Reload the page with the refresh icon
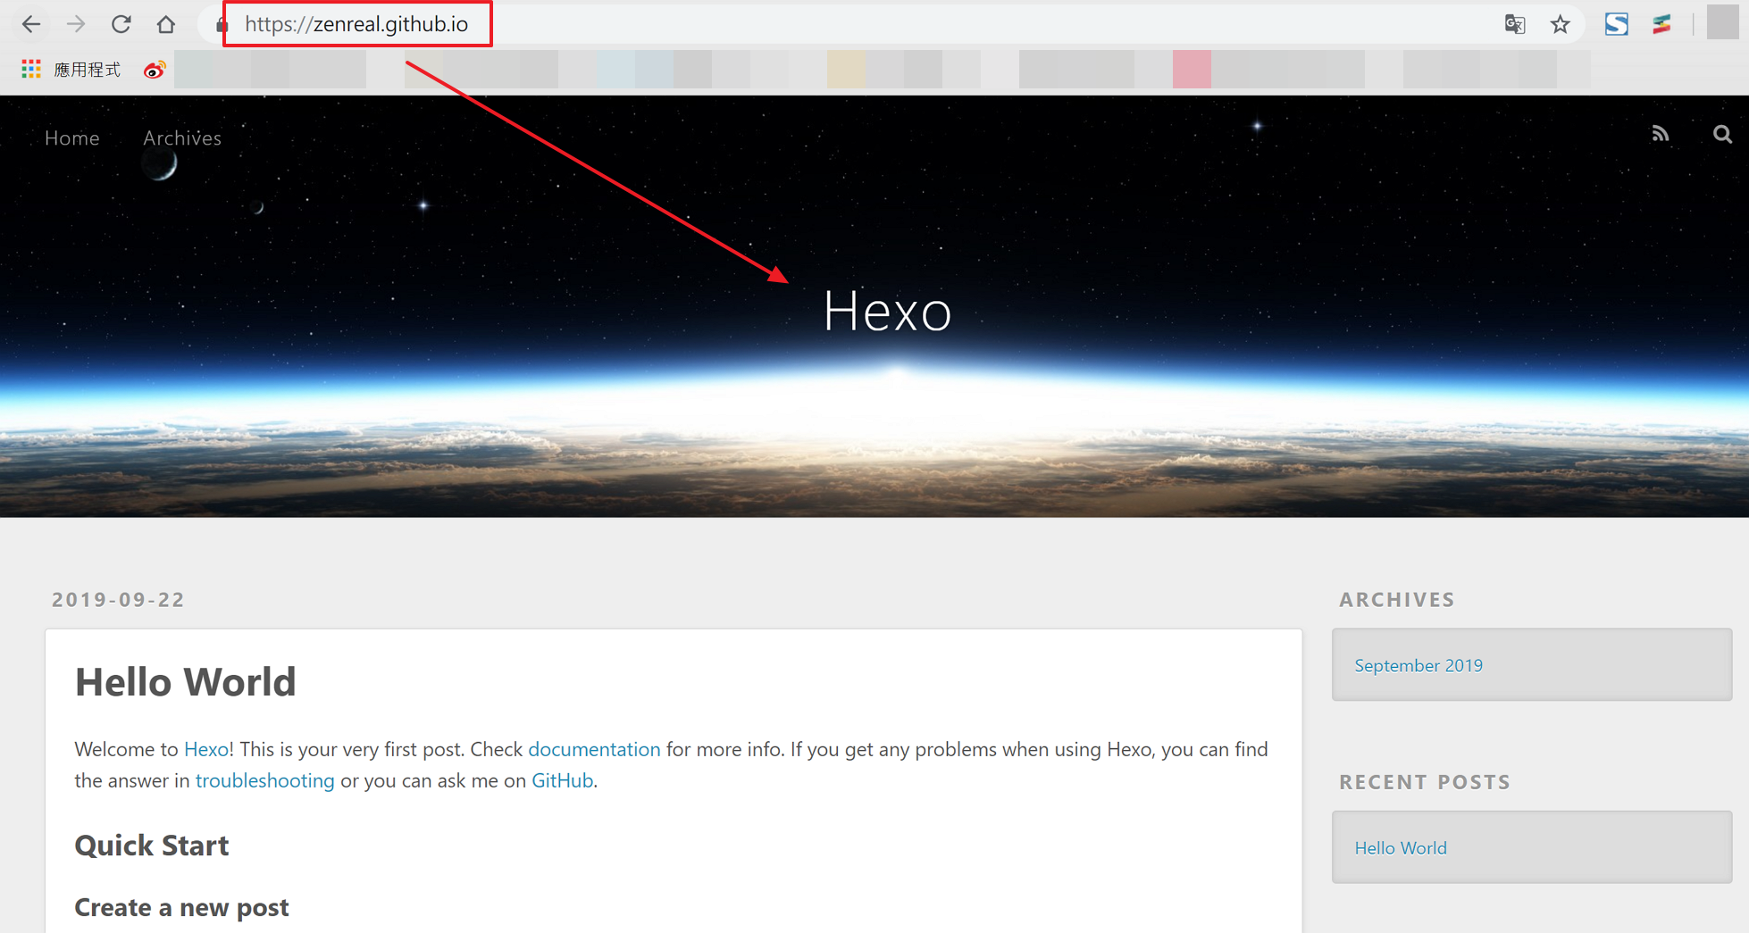 click(121, 24)
